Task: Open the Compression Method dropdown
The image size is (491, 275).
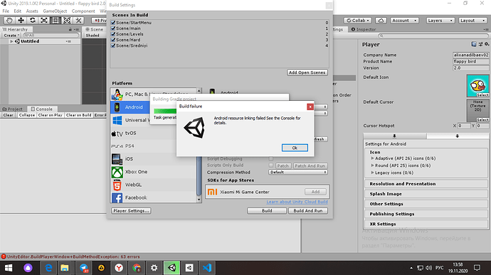Action: click(x=297, y=172)
